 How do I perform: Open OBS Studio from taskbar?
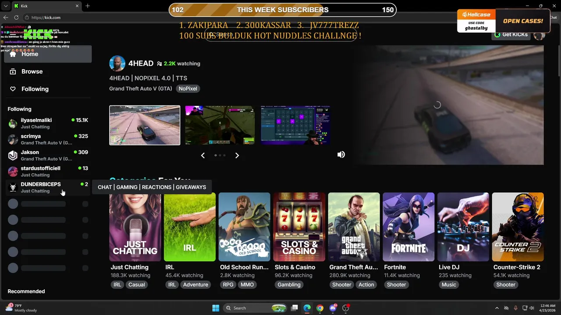346,308
